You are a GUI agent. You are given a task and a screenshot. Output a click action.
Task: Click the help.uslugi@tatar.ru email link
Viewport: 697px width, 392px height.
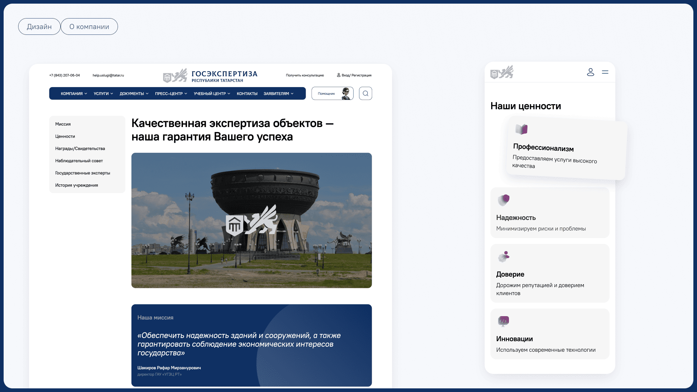108,75
